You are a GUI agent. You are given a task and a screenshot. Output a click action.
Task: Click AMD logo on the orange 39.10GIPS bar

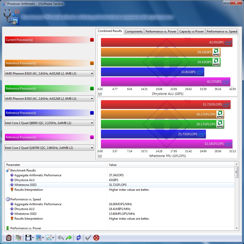click(x=216, y=52)
